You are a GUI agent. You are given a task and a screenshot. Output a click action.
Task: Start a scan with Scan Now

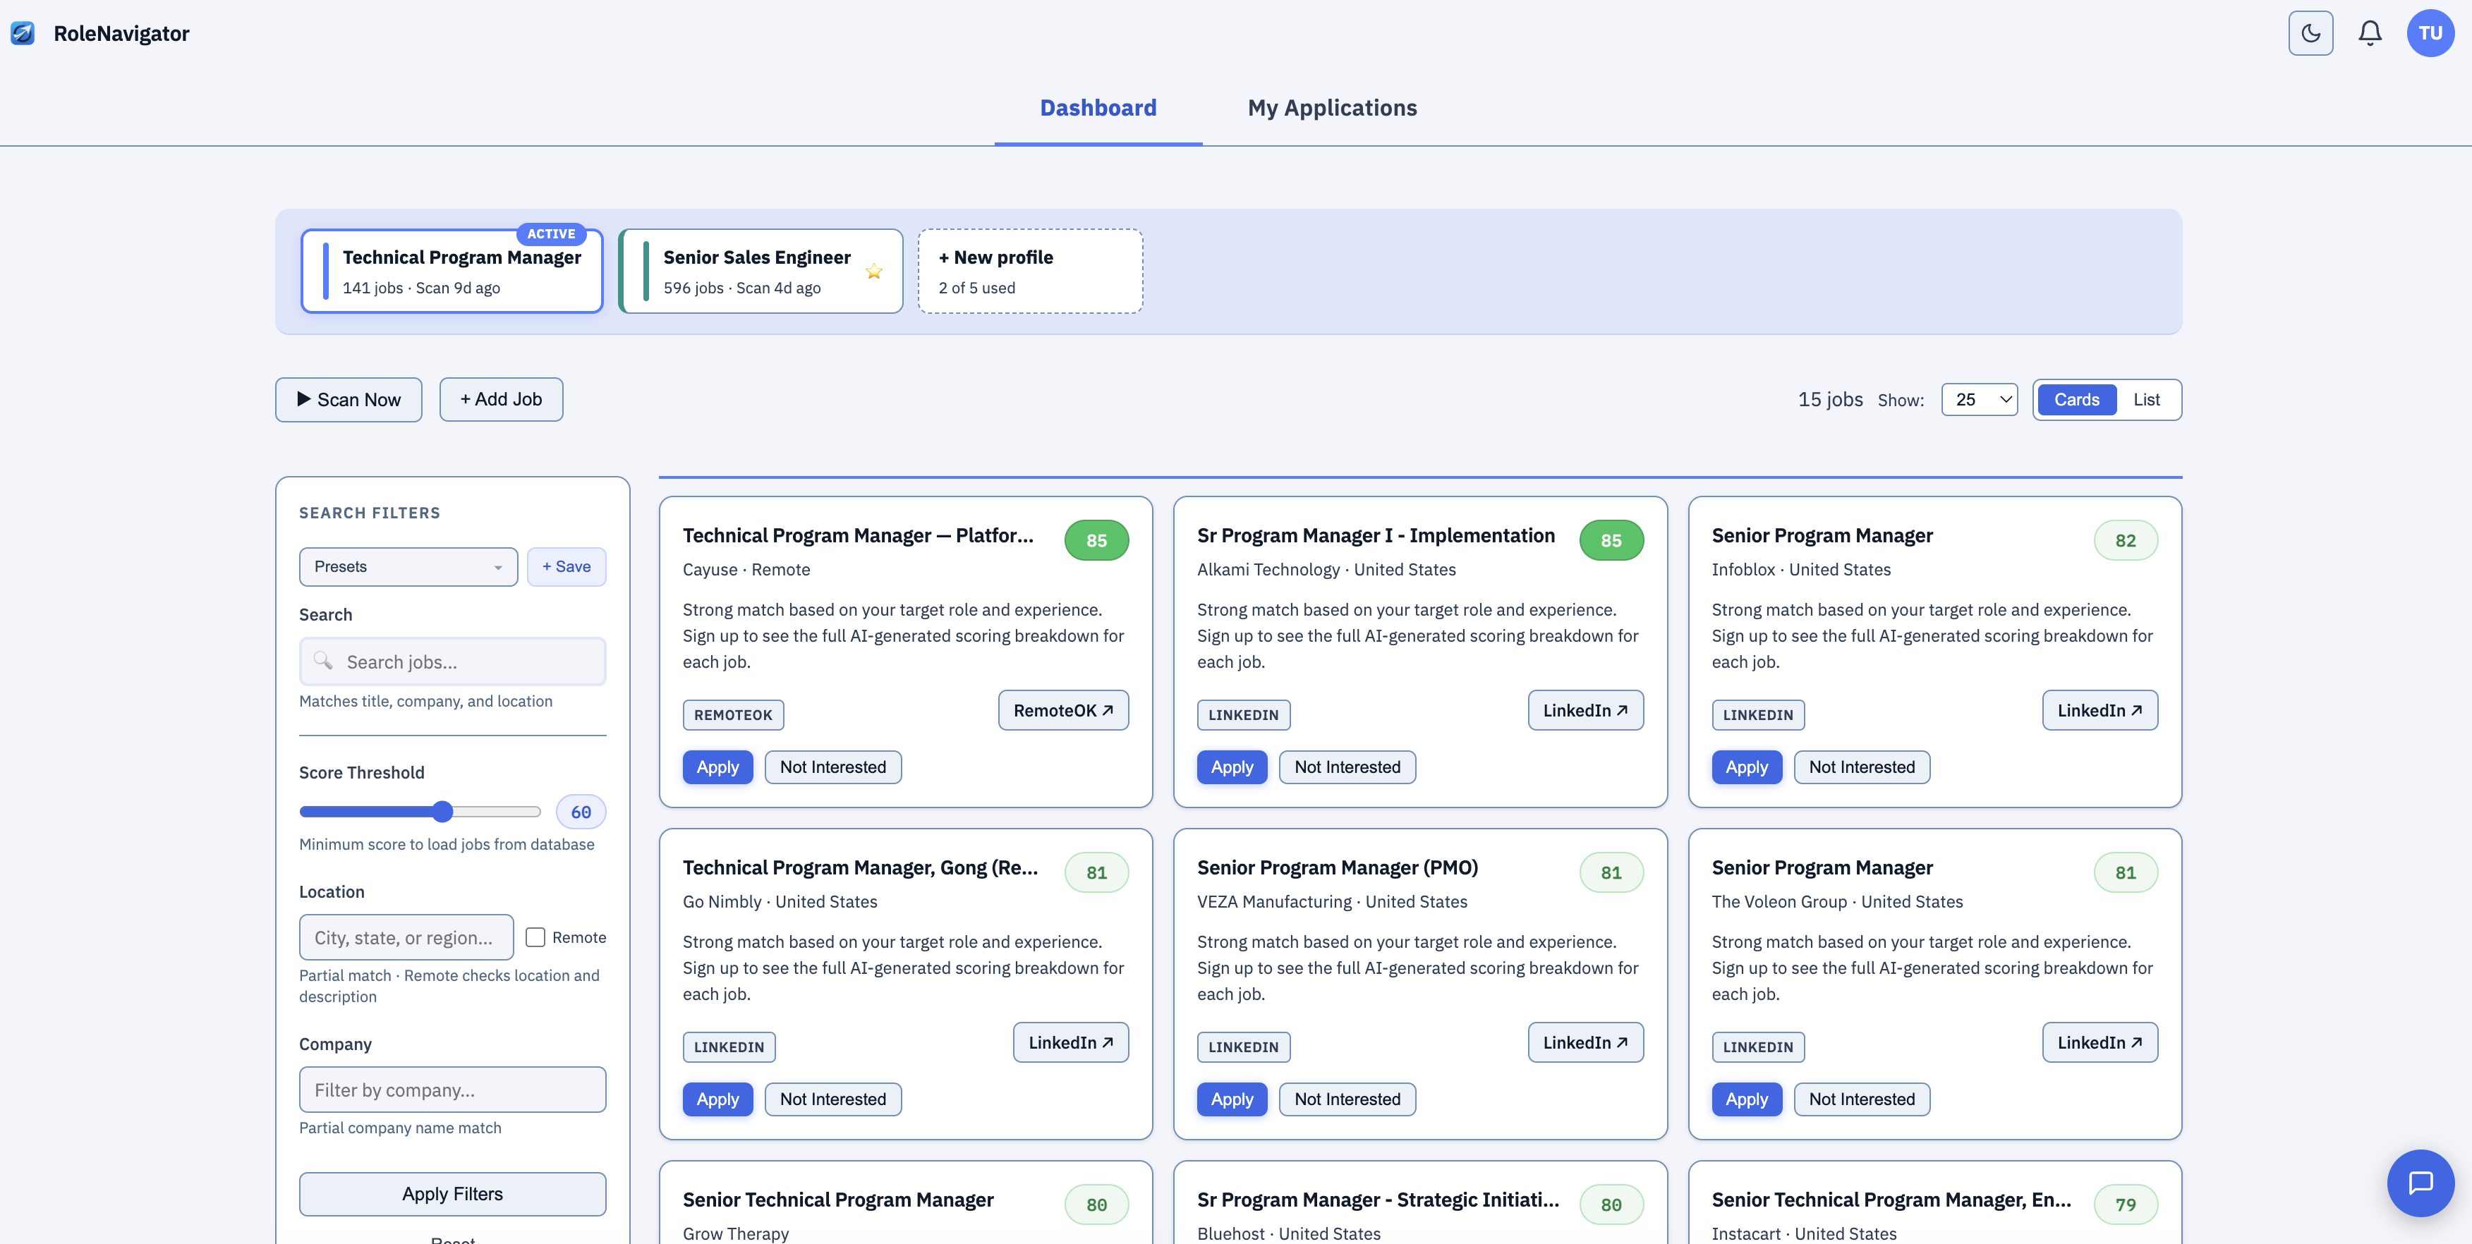pyautogui.click(x=349, y=399)
